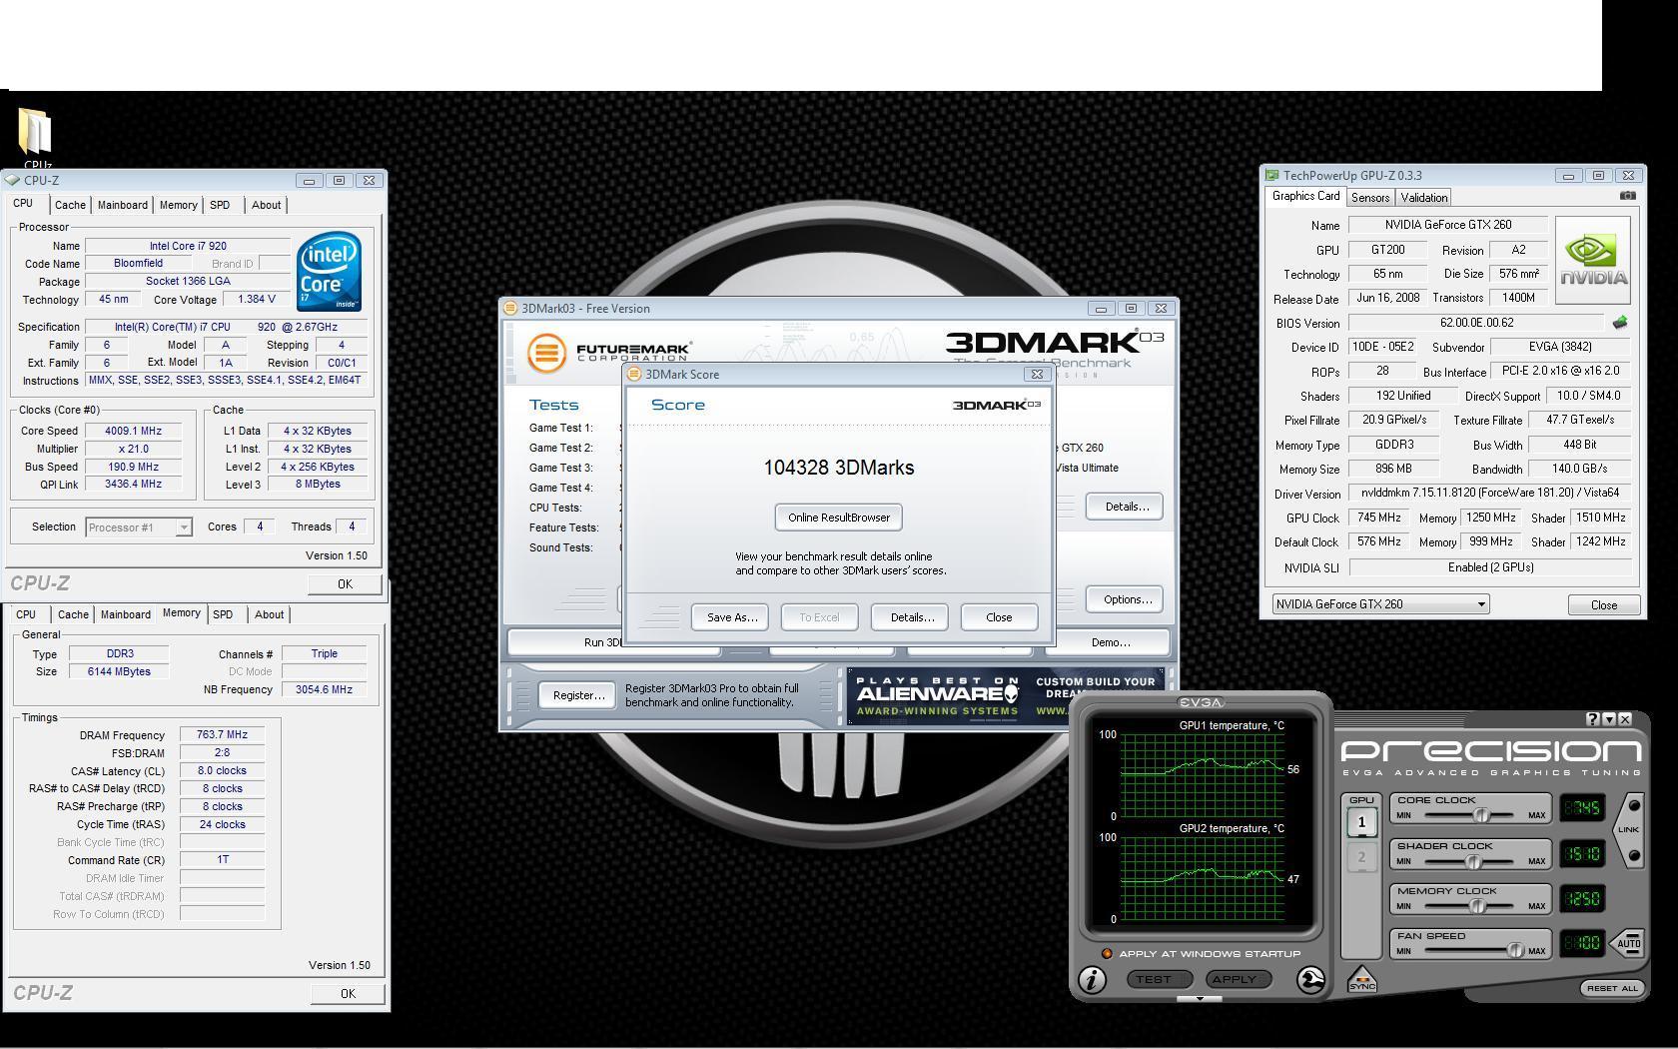Click the Intel Core i7 logo in CPU-Z
This screenshot has height=1049, width=1678.
pos(328,272)
